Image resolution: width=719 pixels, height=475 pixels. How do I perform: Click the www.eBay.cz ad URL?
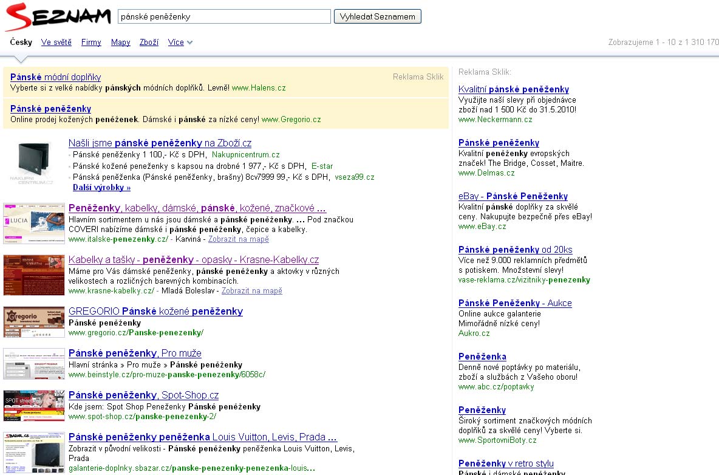pyautogui.click(x=482, y=227)
